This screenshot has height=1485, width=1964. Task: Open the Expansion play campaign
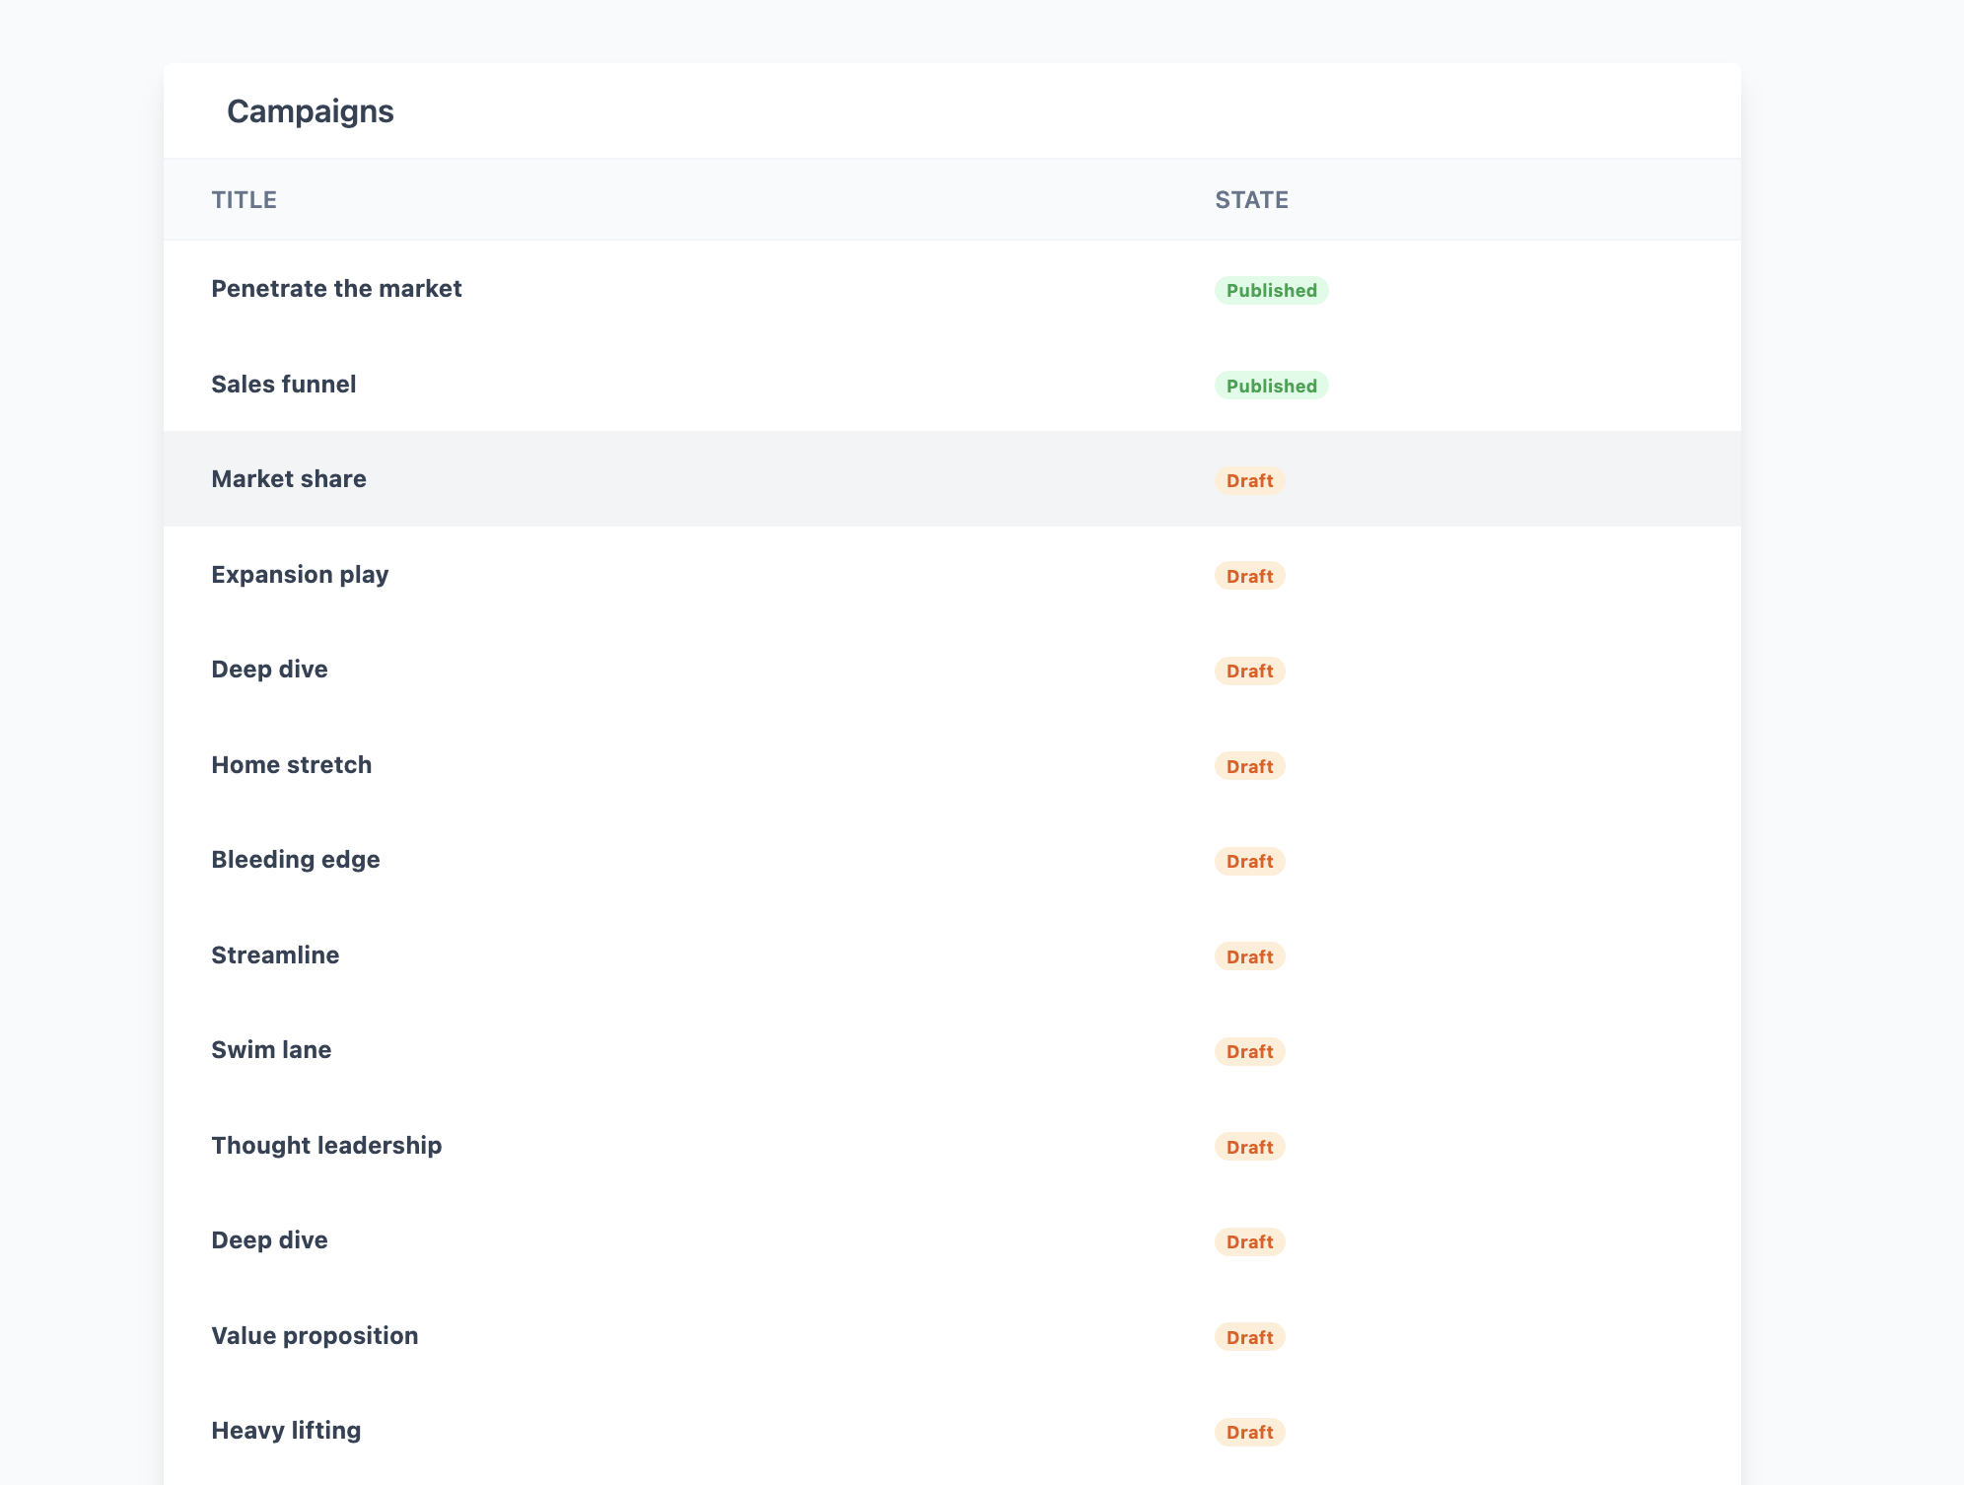click(x=300, y=575)
